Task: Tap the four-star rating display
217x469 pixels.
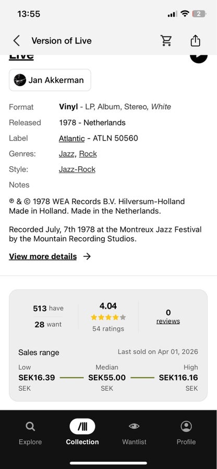Action: pos(108,317)
